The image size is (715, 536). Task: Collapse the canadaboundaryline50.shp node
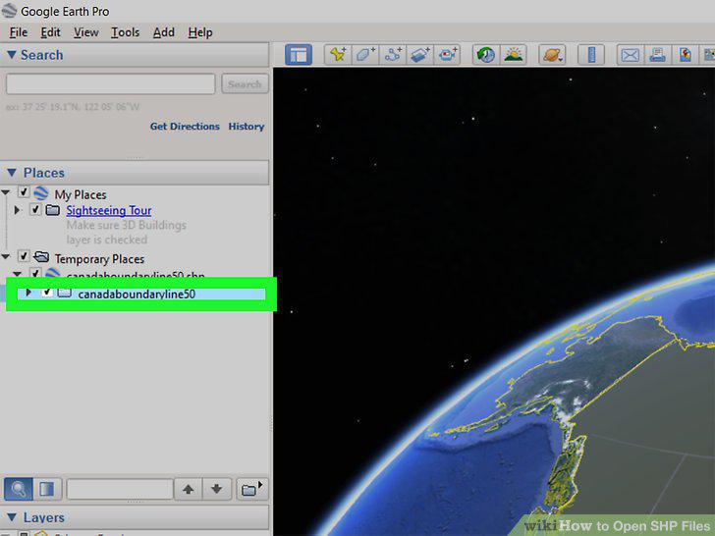pos(18,274)
